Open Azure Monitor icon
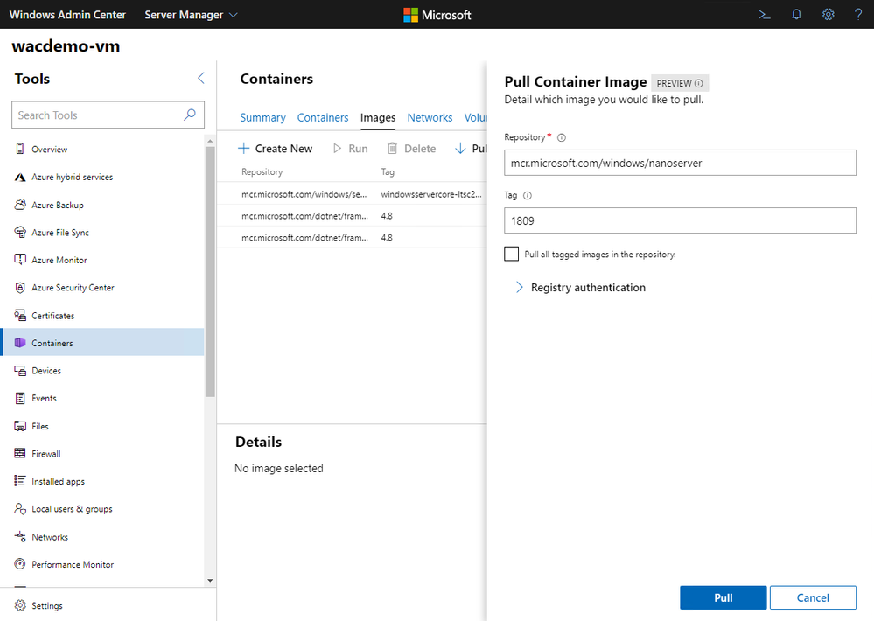The height and width of the screenshot is (621, 874). tap(20, 259)
